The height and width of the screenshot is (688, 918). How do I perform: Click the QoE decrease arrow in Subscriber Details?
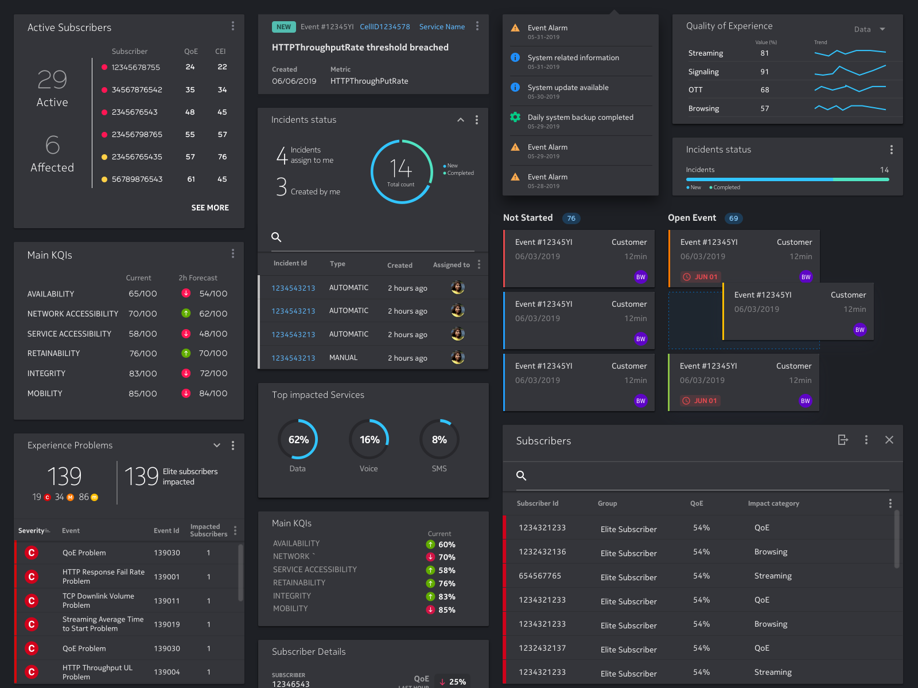[x=442, y=682]
